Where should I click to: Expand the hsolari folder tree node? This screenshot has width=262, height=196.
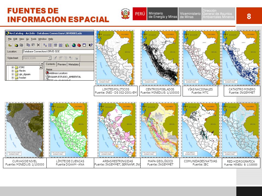[x=13, y=78]
